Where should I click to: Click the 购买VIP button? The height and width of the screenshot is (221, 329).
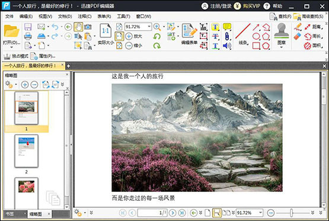click(x=247, y=6)
